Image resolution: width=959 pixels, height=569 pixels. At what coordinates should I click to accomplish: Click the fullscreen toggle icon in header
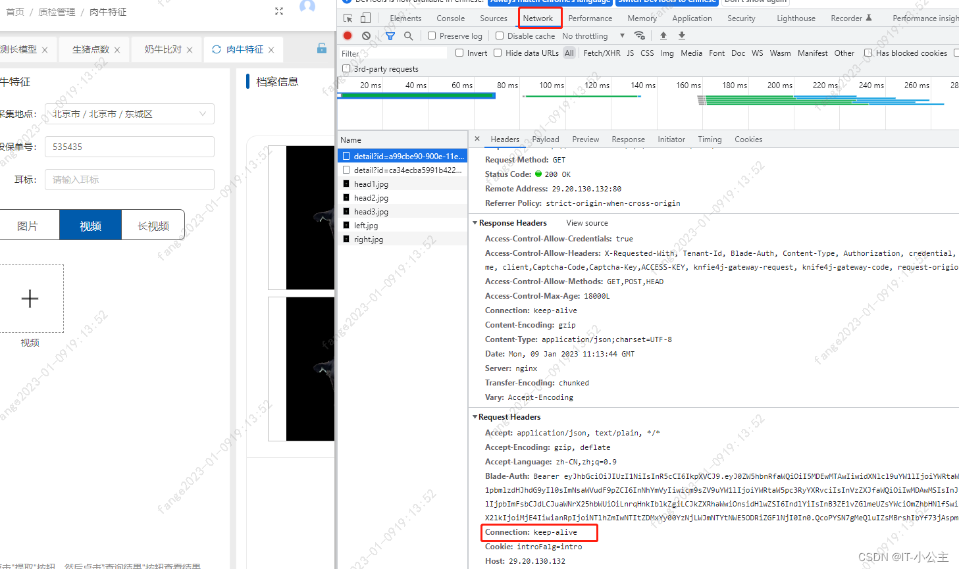pyautogui.click(x=279, y=11)
